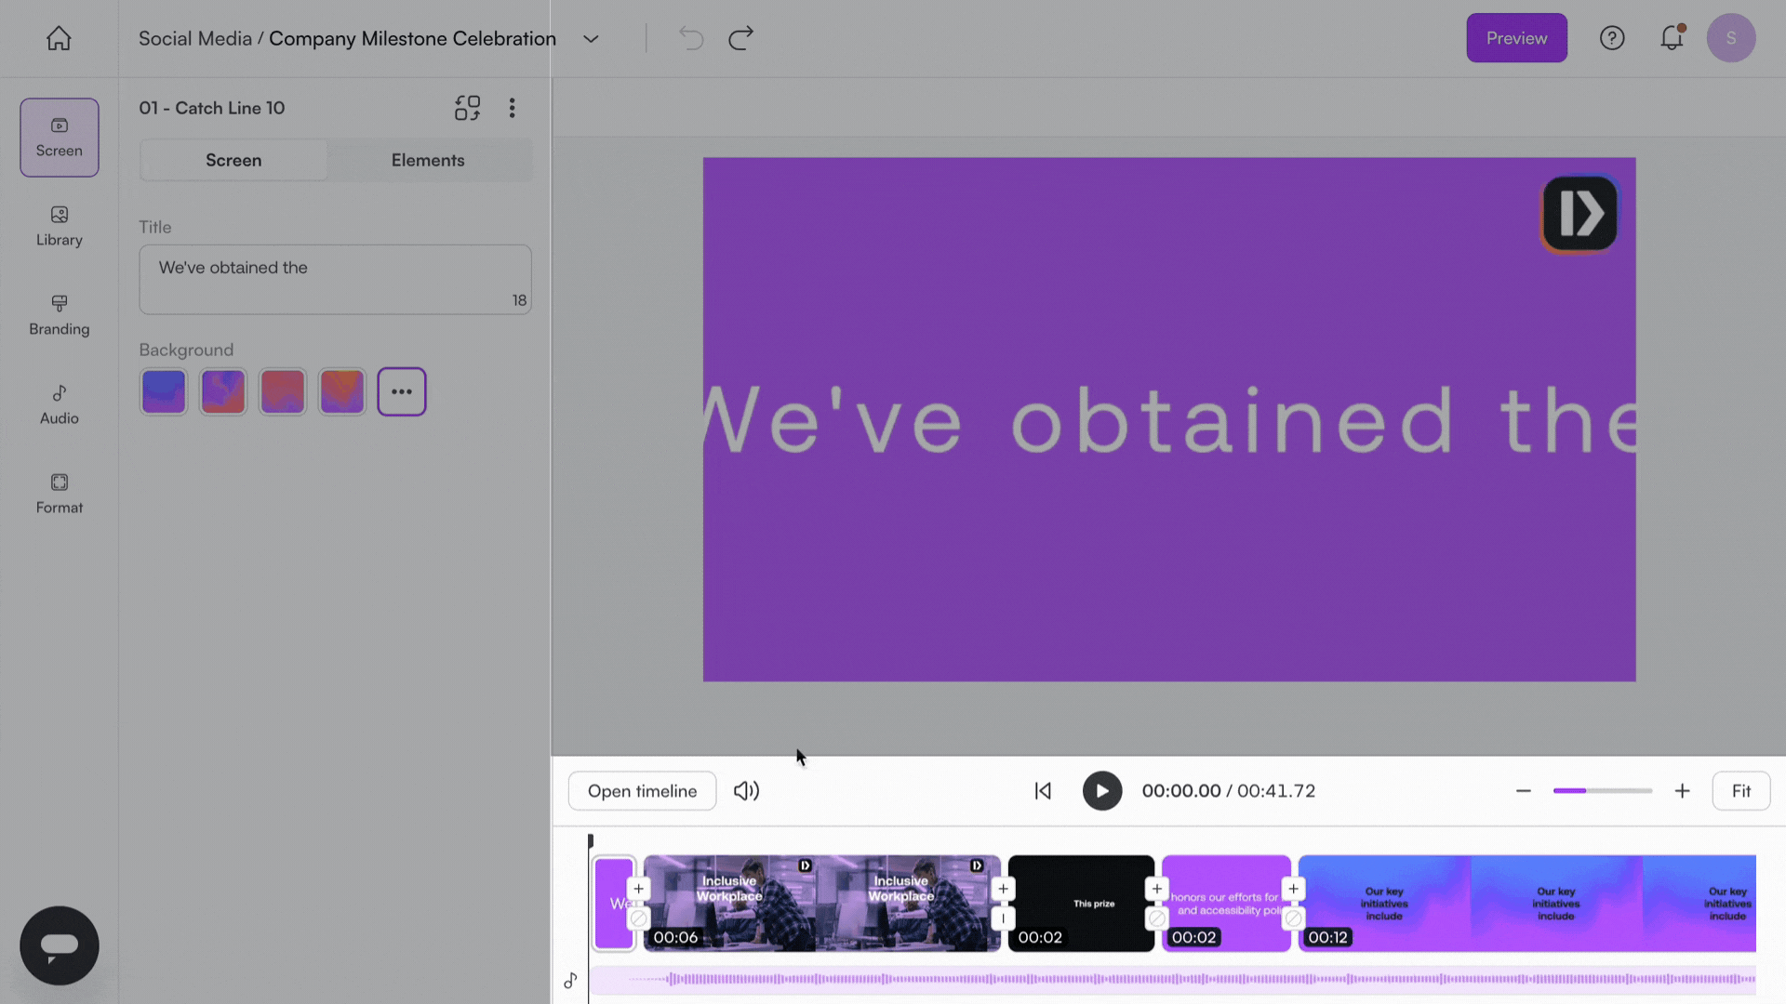Select the Screen tab
The height and width of the screenshot is (1004, 1786).
(x=233, y=160)
